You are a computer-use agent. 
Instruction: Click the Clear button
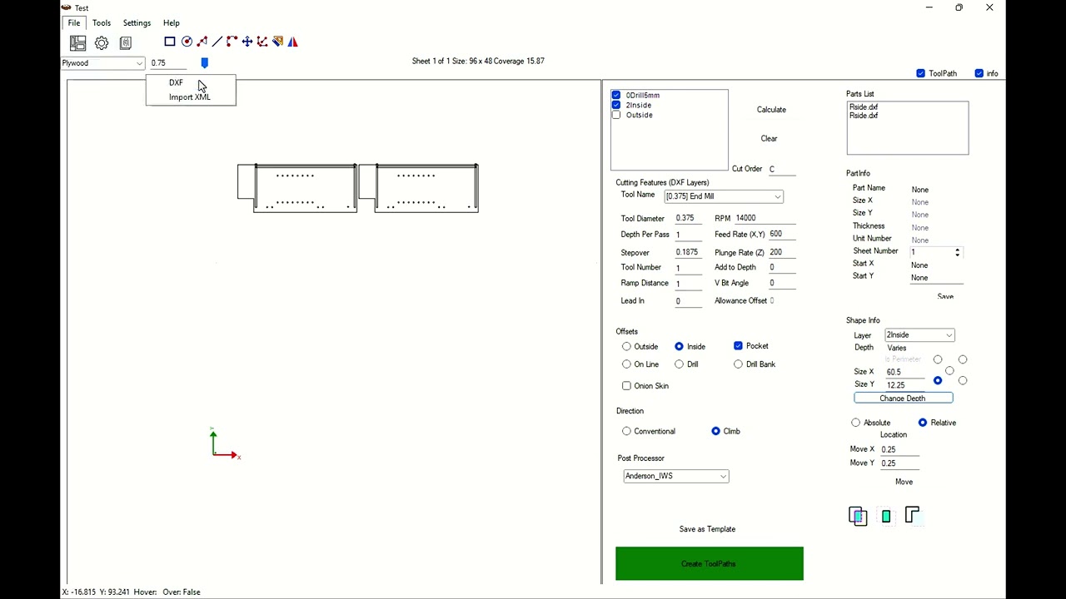(x=770, y=139)
